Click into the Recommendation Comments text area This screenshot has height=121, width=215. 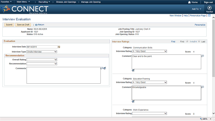coord(63,75)
